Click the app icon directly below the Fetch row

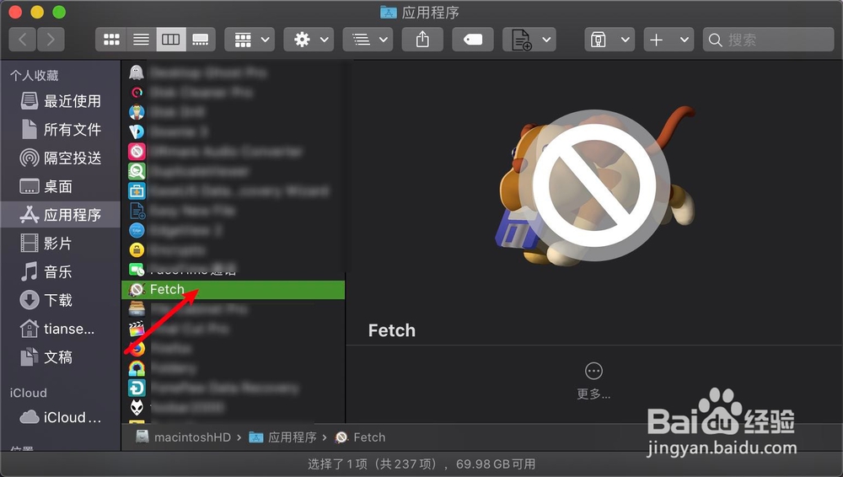point(137,309)
